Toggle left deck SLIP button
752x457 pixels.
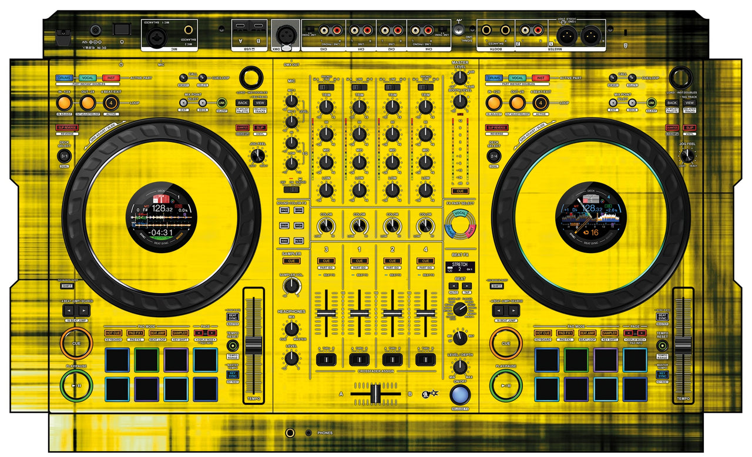[261, 127]
